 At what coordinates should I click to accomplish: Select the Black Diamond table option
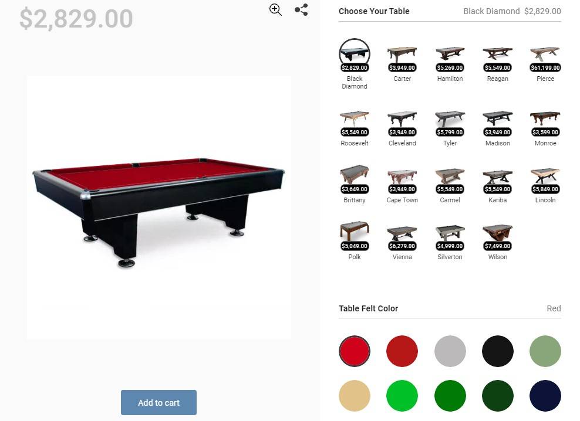(355, 55)
